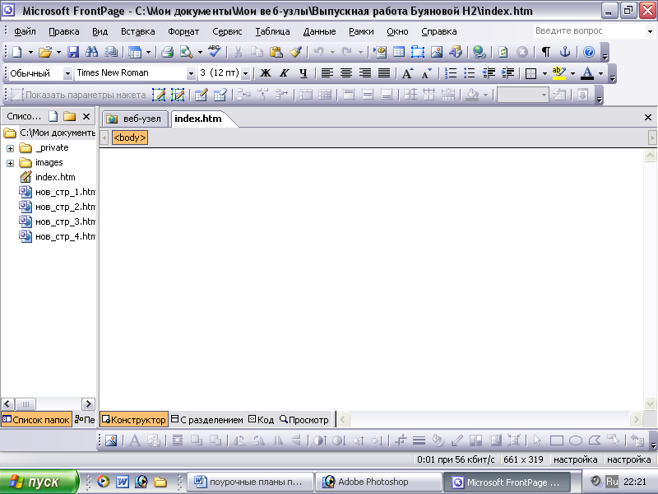Switch to the Просмотр view tab
Screen dimensions: 658x494
tap(304, 420)
